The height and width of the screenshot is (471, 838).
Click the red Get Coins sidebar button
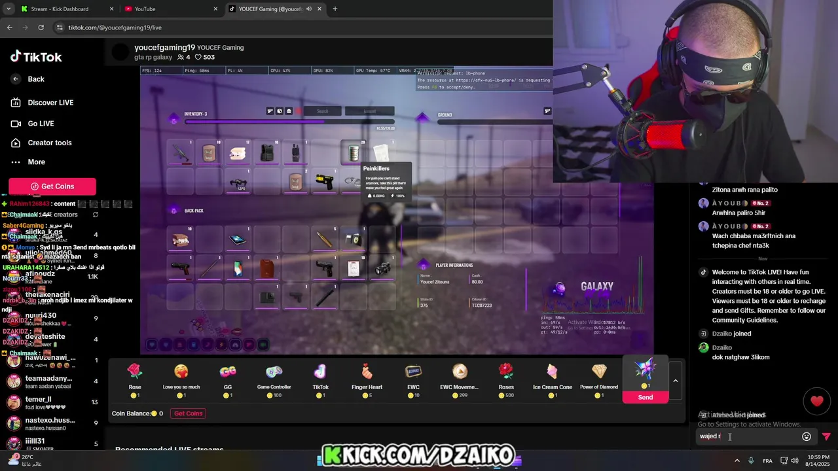[x=52, y=186]
